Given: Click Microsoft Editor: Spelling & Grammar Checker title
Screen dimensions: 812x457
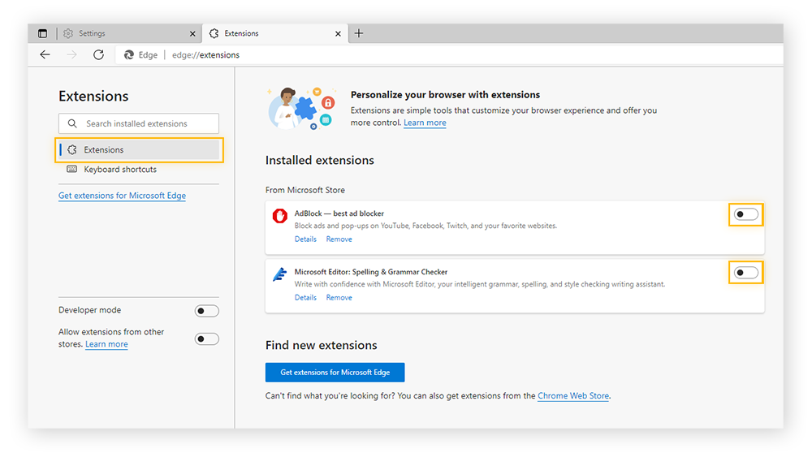Looking at the screenshot, I should 371,272.
